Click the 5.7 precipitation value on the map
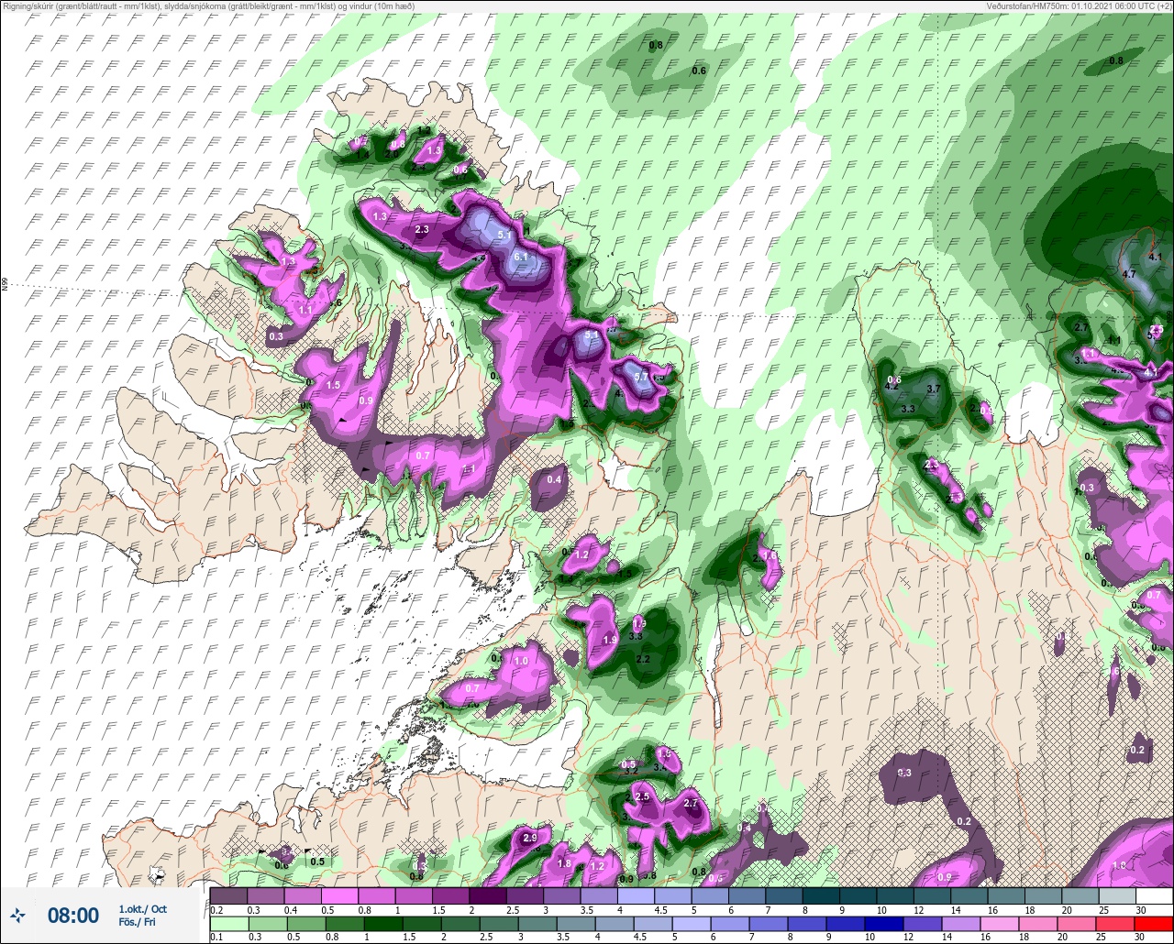Viewport: 1174px width, 944px height. [x=641, y=377]
